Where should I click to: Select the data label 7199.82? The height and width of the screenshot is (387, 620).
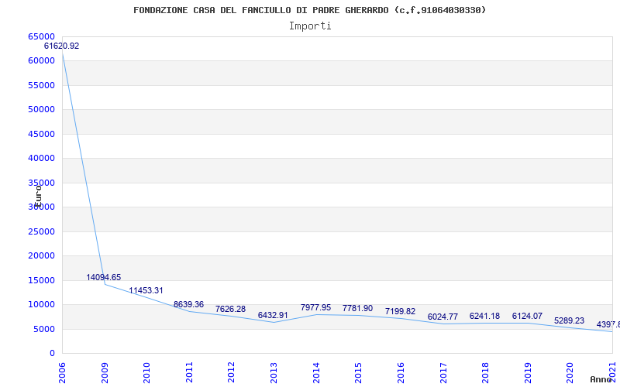click(x=400, y=312)
